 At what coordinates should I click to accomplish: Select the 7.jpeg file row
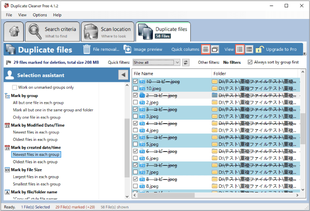[x=216, y=172]
